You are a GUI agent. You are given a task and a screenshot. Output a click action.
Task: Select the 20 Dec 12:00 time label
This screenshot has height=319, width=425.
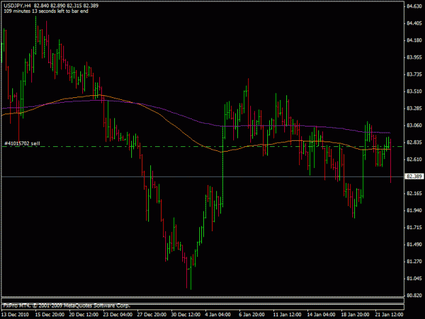[x=84, y=314]
